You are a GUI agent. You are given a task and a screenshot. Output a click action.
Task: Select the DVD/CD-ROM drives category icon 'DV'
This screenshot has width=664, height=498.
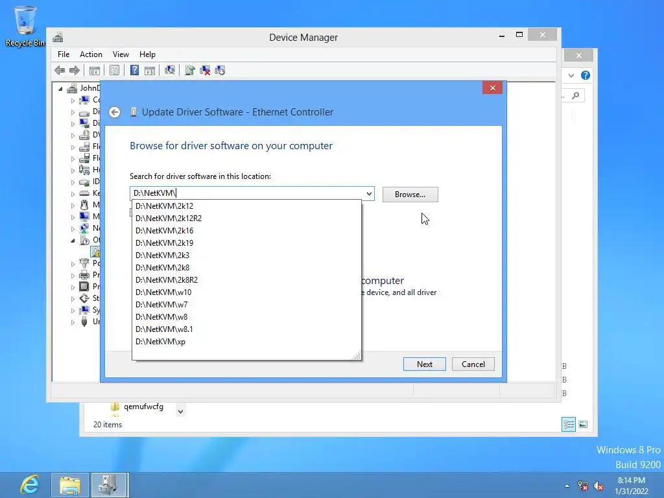[84, 135]
